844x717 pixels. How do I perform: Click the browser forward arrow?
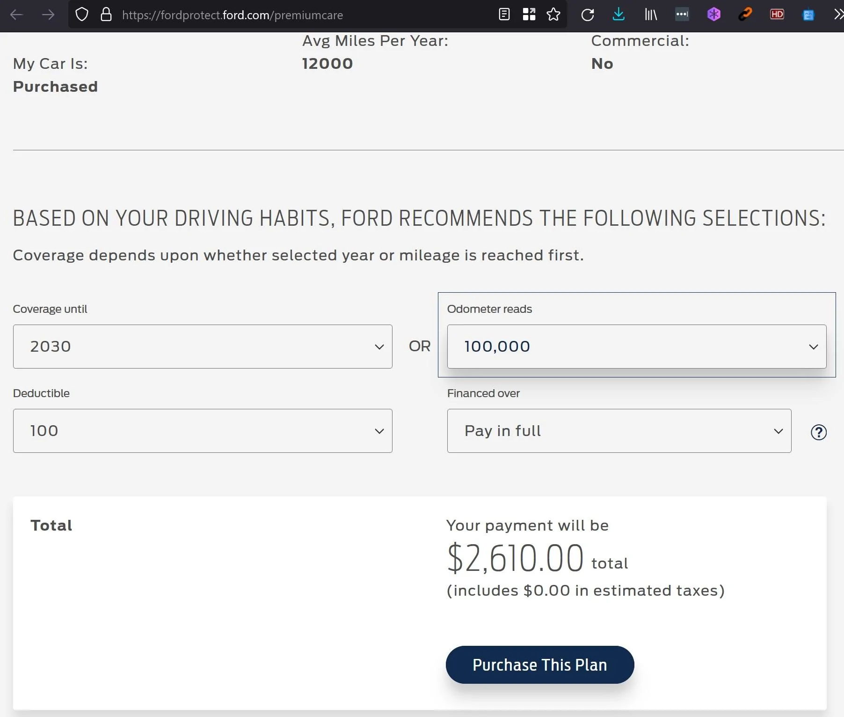[48, 15]
